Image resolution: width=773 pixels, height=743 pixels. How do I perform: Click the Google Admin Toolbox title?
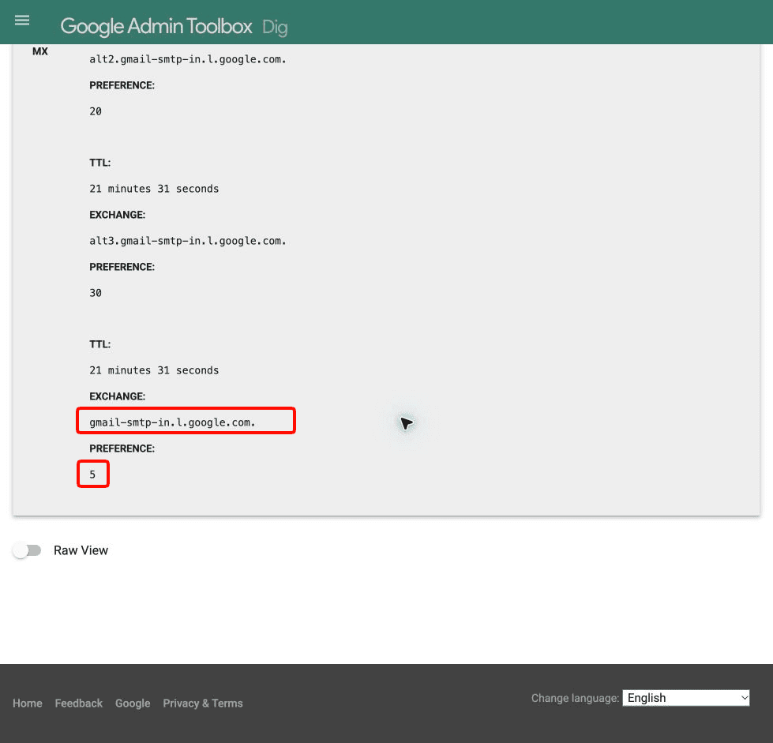tap(156, 26)
